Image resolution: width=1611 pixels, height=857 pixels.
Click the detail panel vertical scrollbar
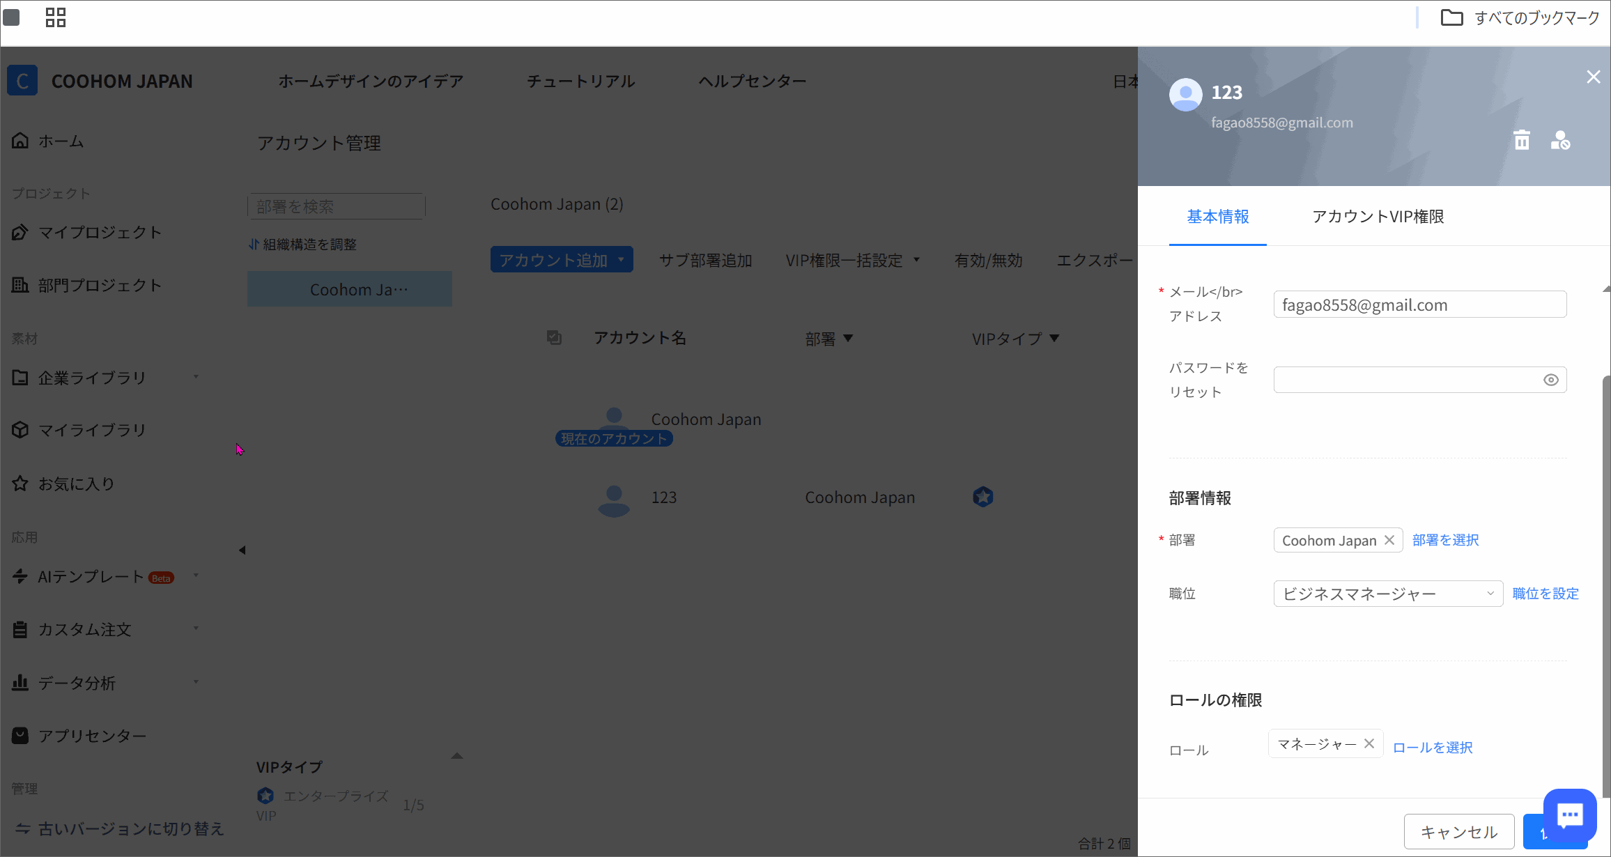[1606, 585]
